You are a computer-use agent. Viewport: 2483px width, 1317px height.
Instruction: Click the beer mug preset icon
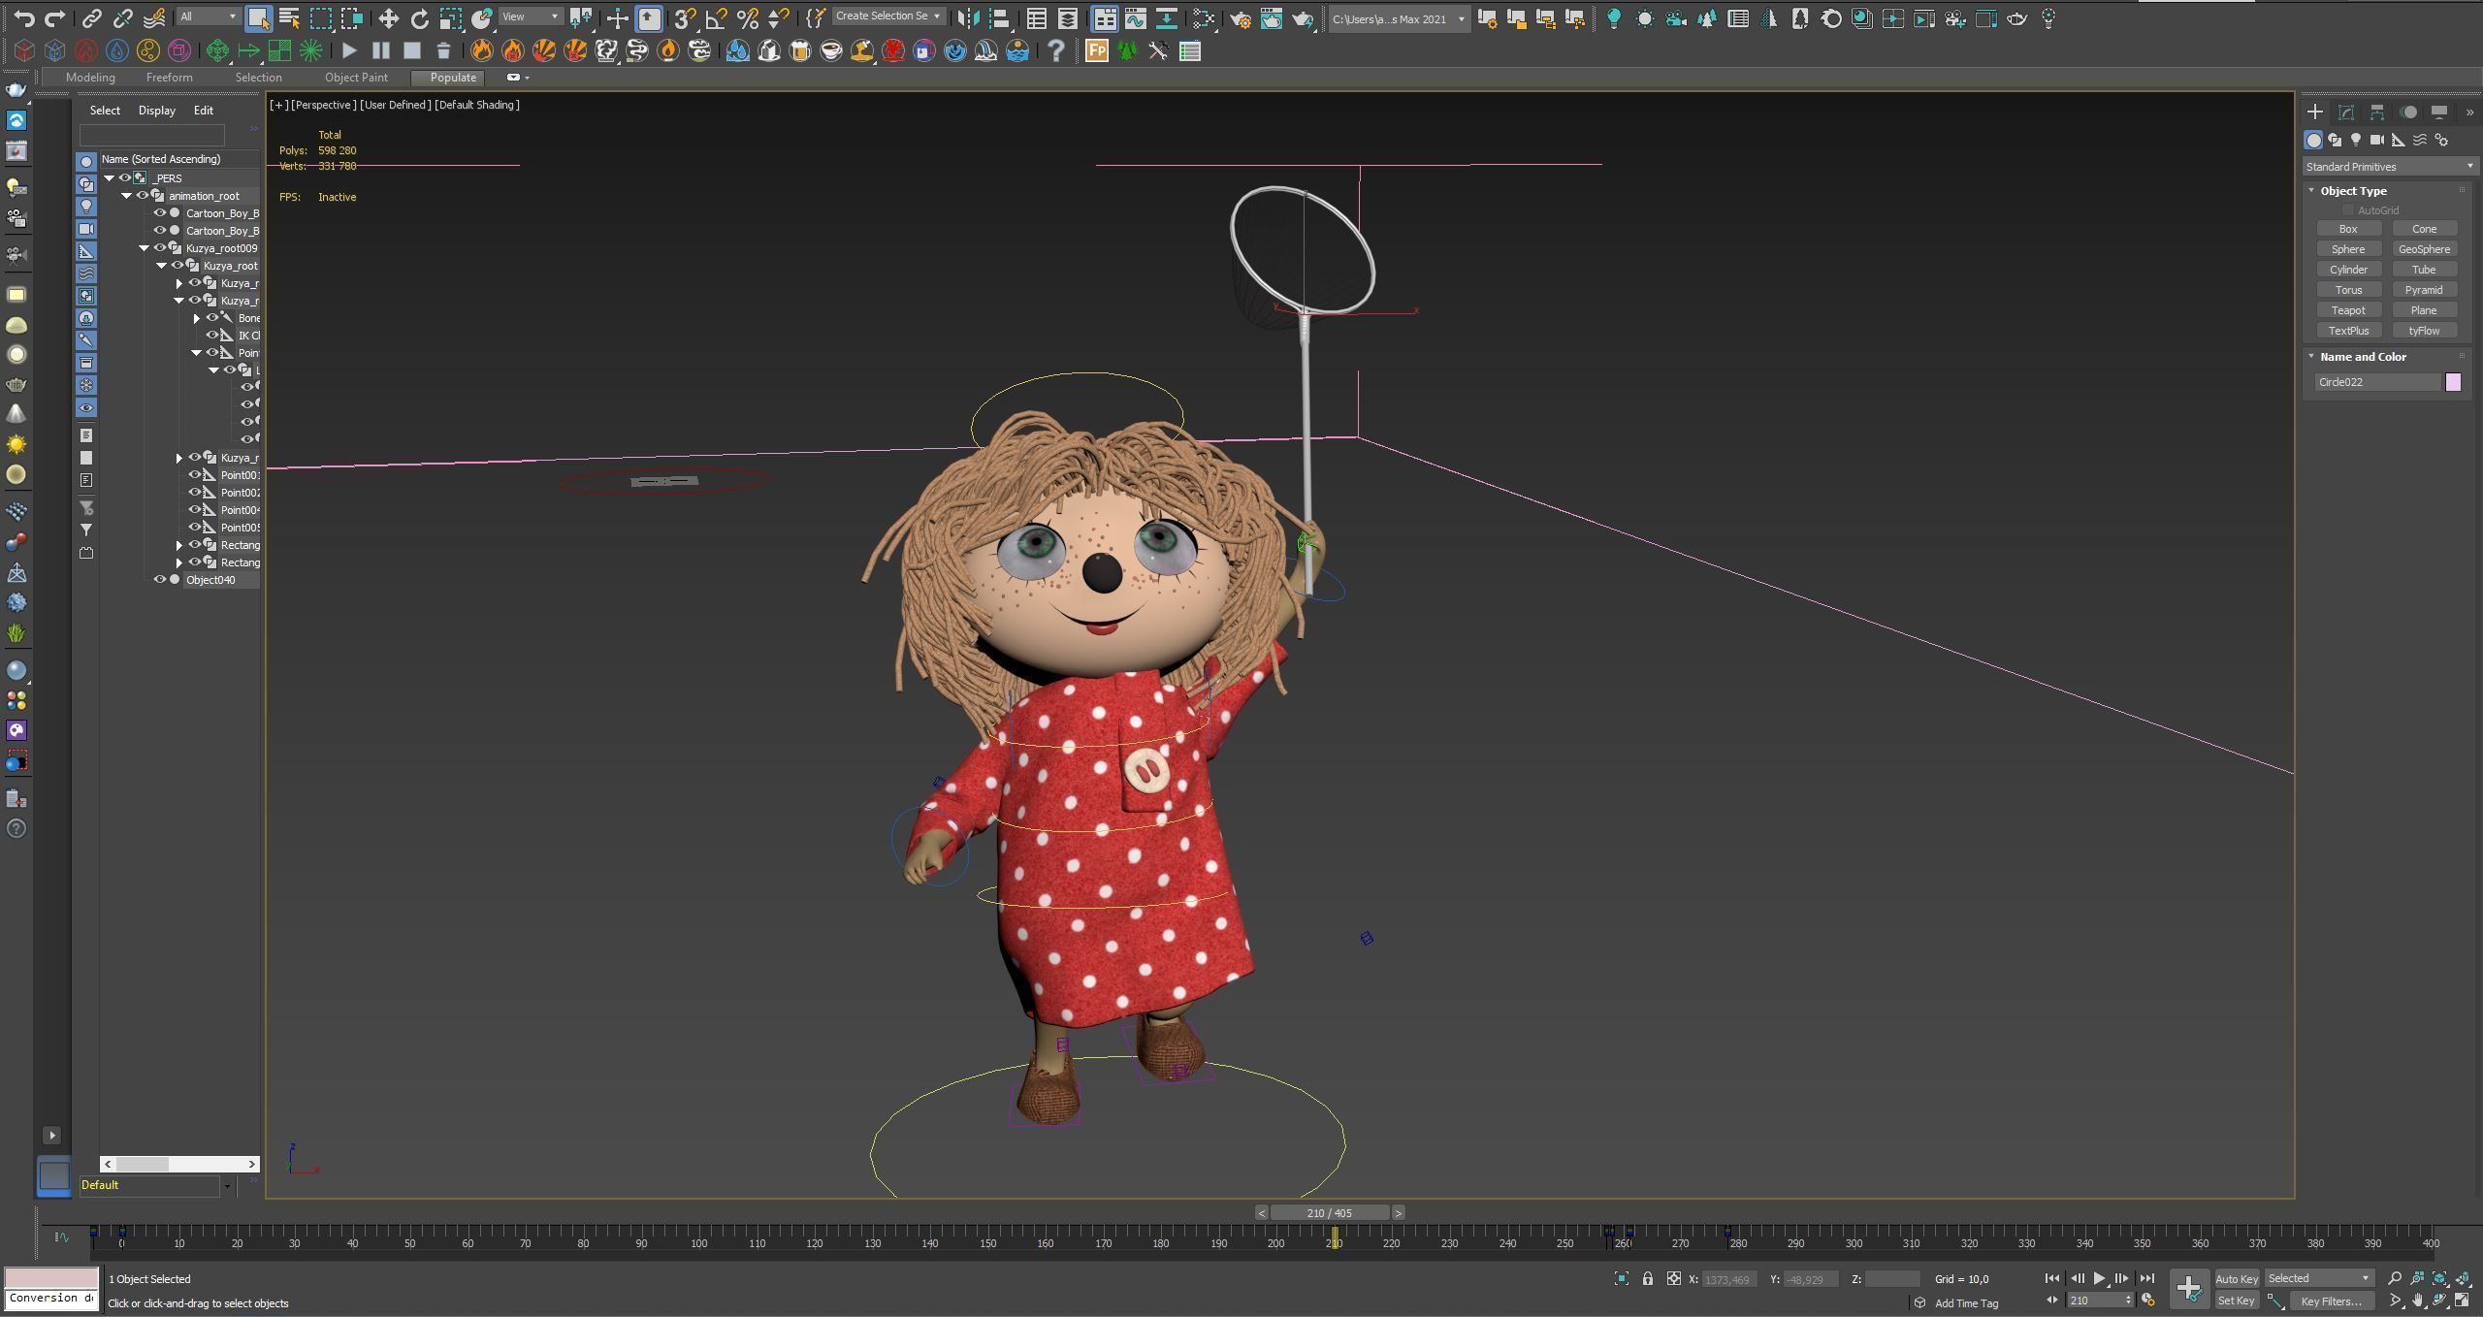(x=800, y=50)
